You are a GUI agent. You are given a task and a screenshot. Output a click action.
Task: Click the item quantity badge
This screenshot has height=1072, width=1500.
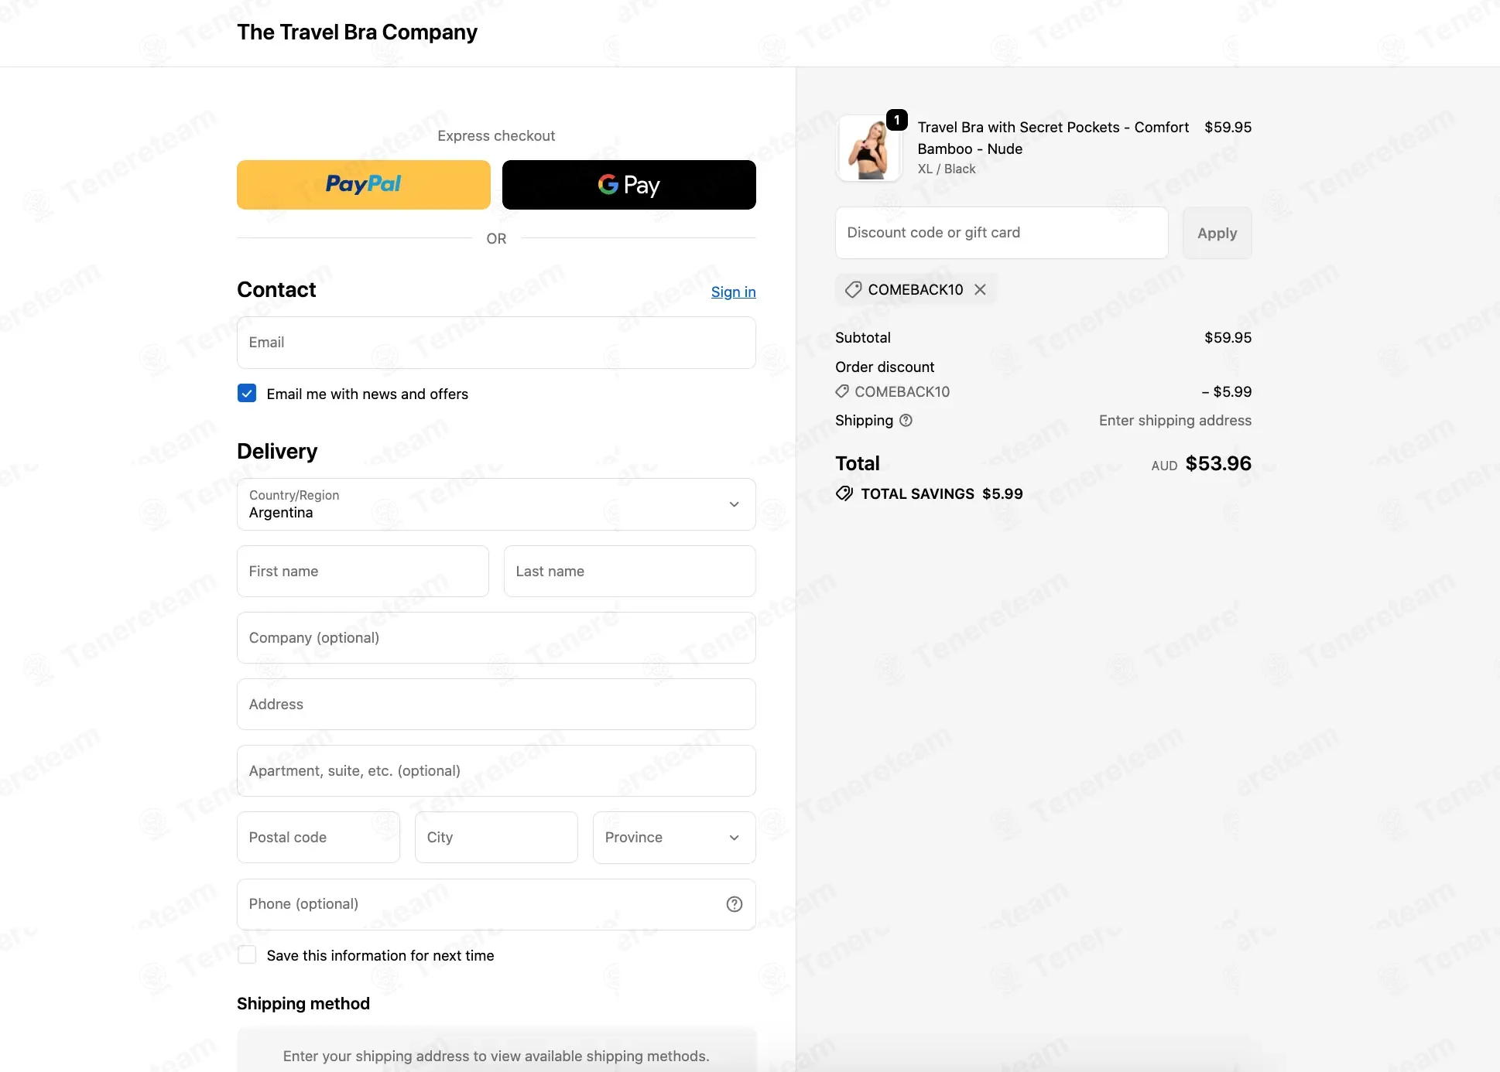897,120
